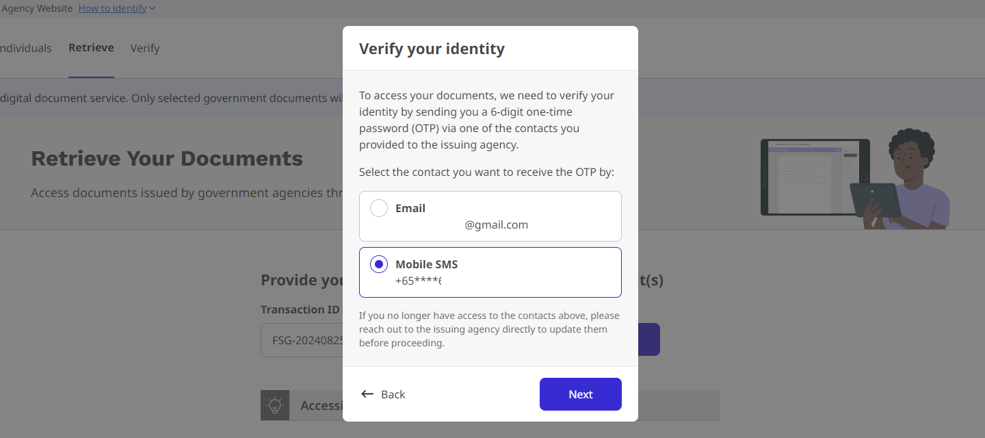Open the Individuals tab

pos(25,48)
